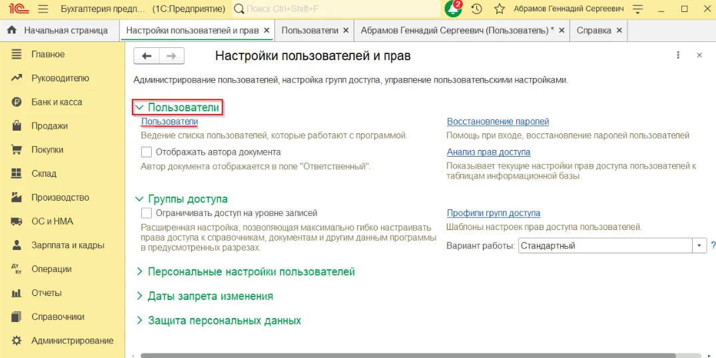Click the help question mark icon
The image size is (716, 358).
click(713, 245)
